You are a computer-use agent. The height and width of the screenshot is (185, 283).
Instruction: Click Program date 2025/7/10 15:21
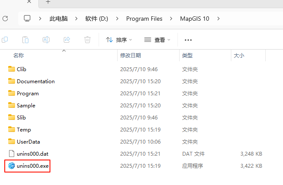point(140,94)
